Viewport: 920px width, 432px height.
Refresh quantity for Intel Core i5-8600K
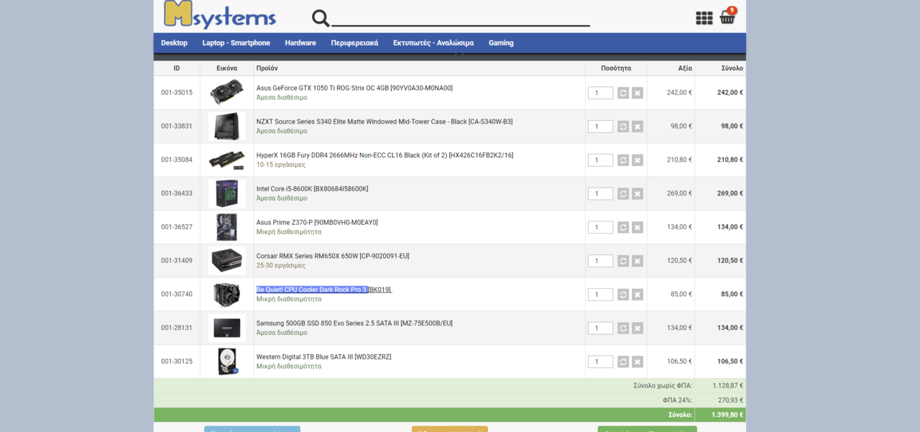point(623,193)
